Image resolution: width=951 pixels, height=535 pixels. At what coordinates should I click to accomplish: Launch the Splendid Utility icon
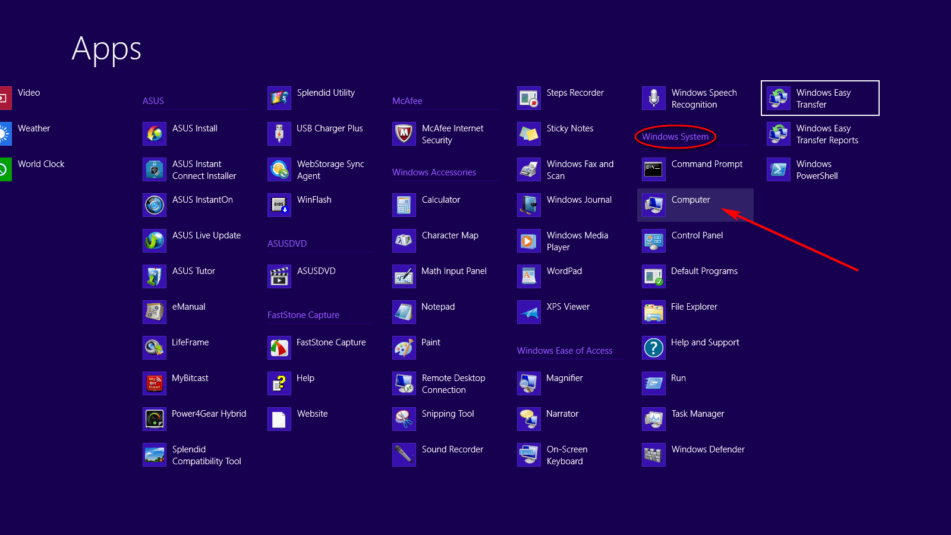coord(279,98)
